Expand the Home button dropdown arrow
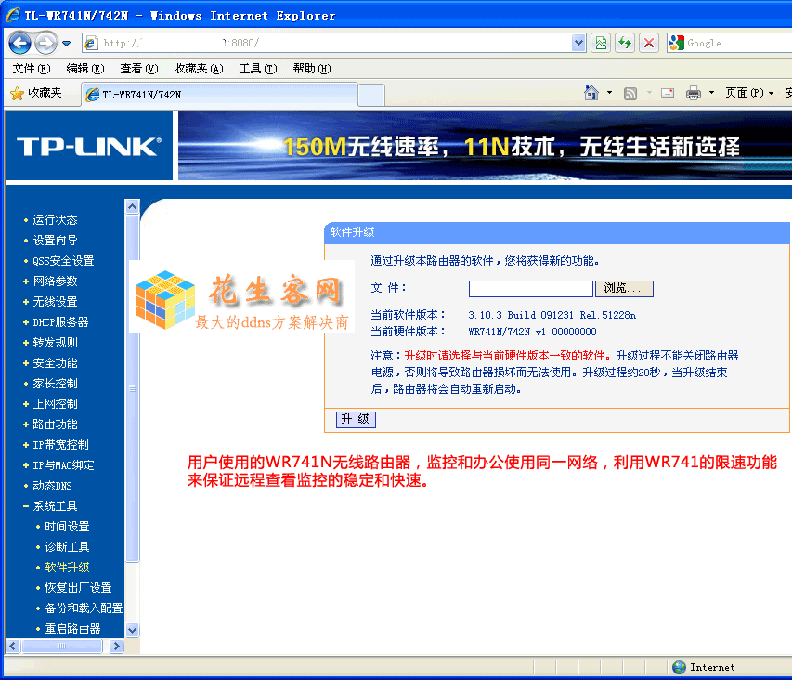The width and height of the screenshot is (792, 680). tap(610, 93)
